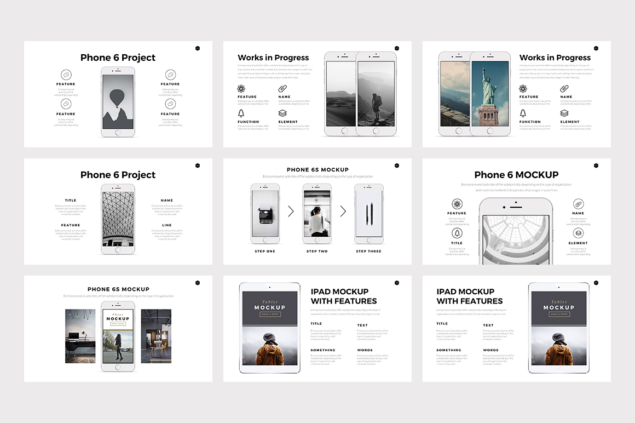Viewport: 635px width, 423px height.
Task: Click the paperclip NAME icon on grayscale hiker slide
Action: [282, 89]
